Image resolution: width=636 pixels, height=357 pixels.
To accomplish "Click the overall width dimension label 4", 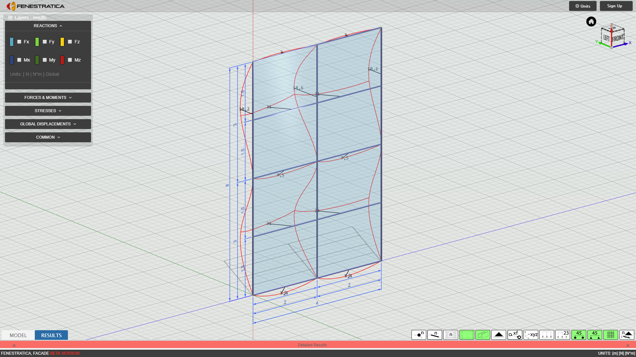I will 317,303.
